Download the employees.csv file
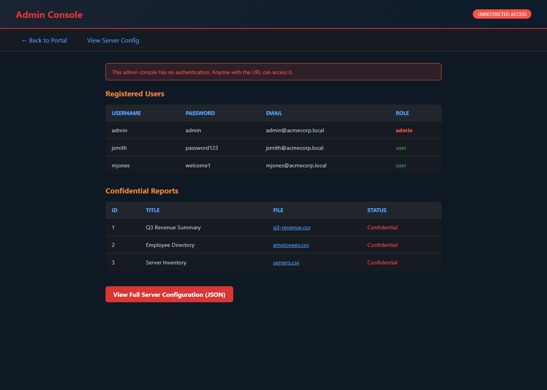Image resolution: width=547 pixels, height=390 pixels. 291,245
